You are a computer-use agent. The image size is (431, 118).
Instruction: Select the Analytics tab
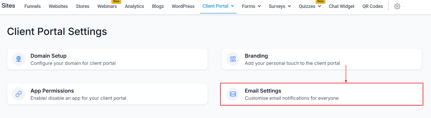tap(134, 6)
